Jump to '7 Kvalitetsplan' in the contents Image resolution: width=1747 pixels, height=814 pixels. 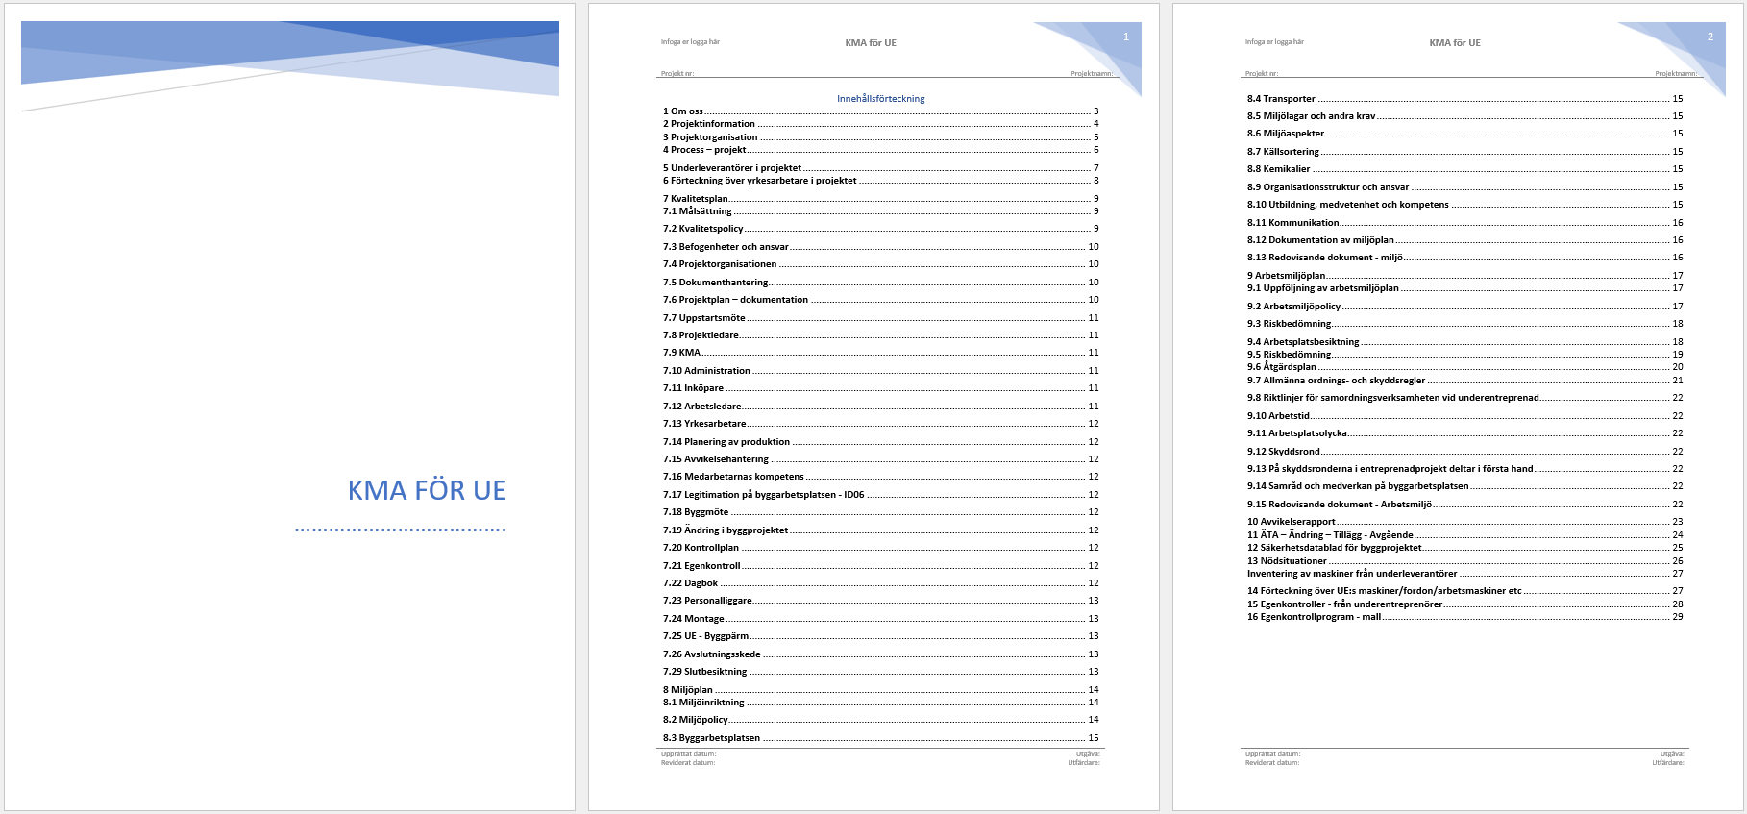pos(696,199)
